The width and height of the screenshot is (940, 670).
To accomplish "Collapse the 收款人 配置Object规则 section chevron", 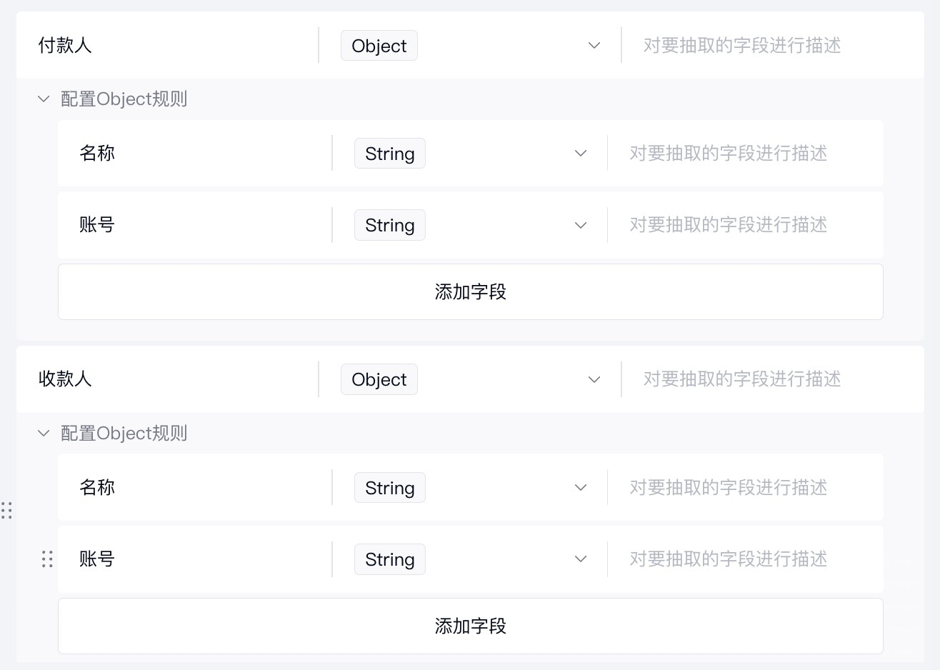I will [x=44, y=433].
